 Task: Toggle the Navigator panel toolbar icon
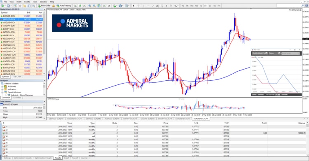(24, 6)
